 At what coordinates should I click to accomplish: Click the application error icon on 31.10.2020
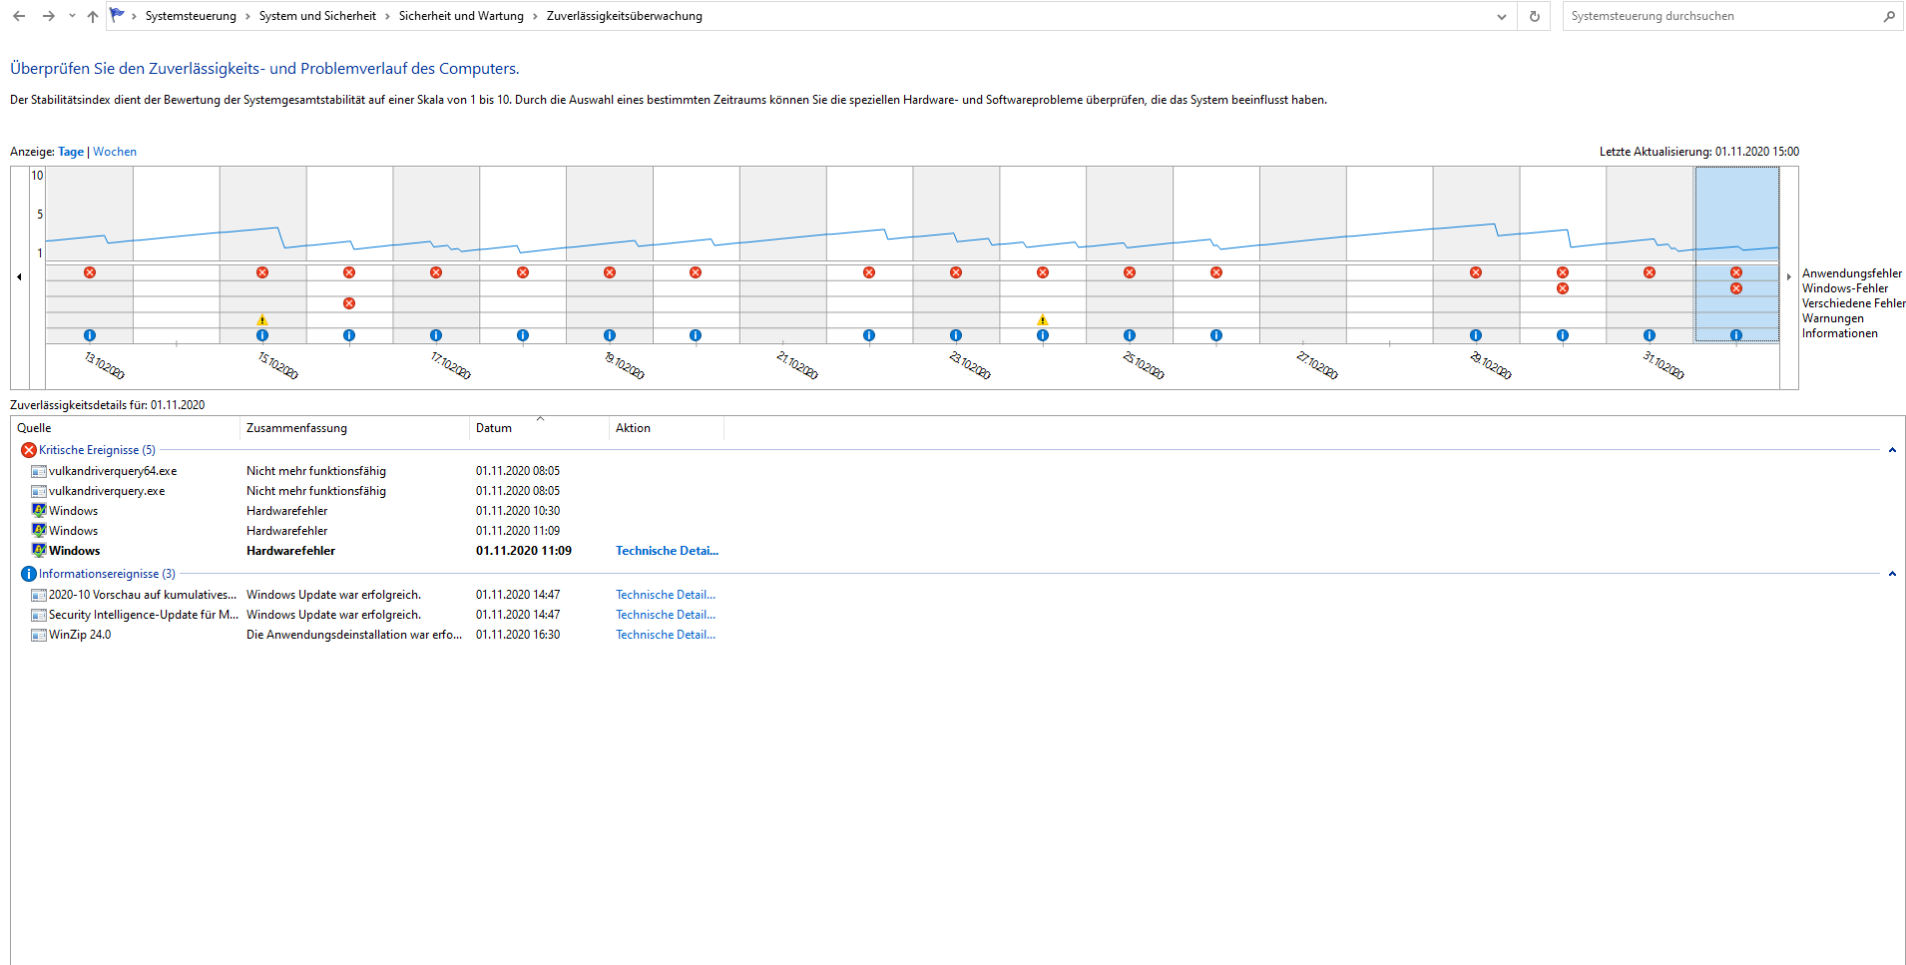[x=1650, y=272]
